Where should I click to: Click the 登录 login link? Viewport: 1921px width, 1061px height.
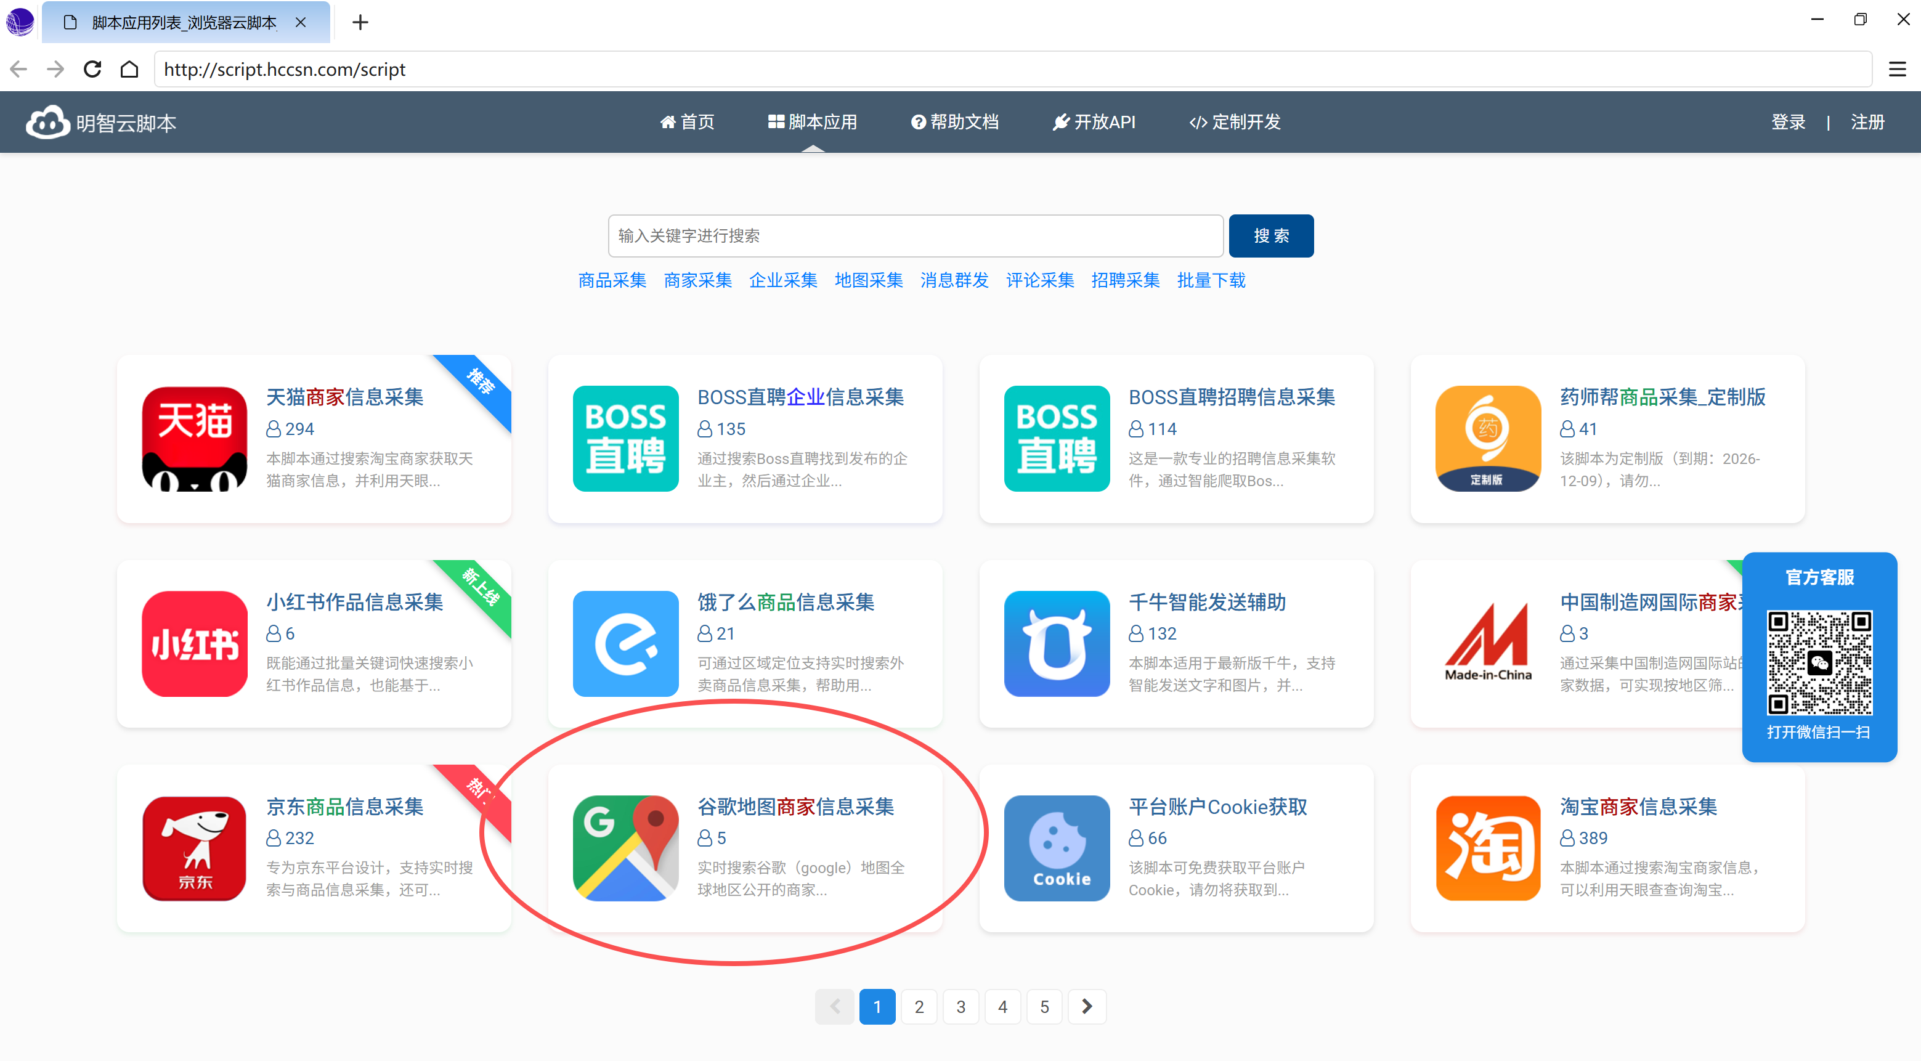click(1789, 122)
